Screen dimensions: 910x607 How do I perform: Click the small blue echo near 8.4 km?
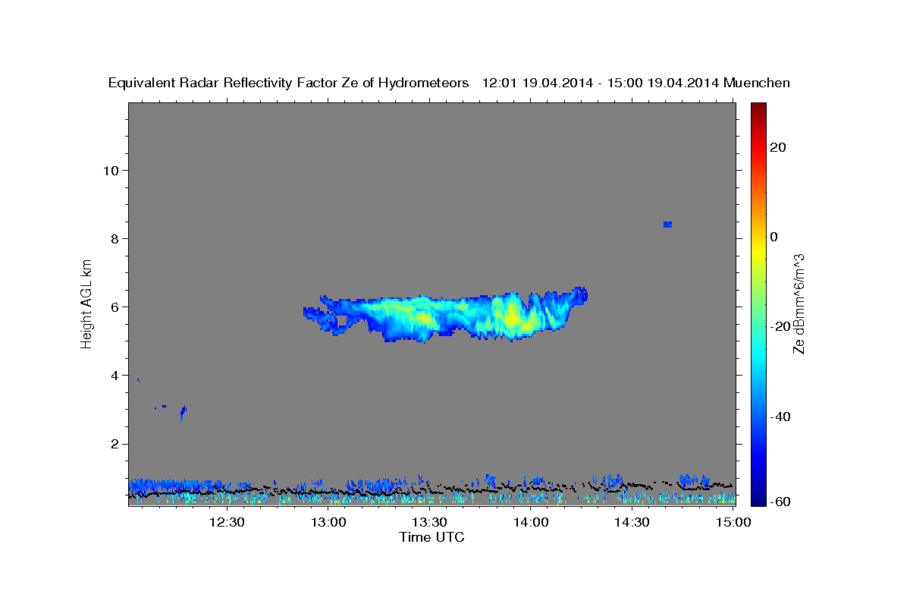coord(667,224)
